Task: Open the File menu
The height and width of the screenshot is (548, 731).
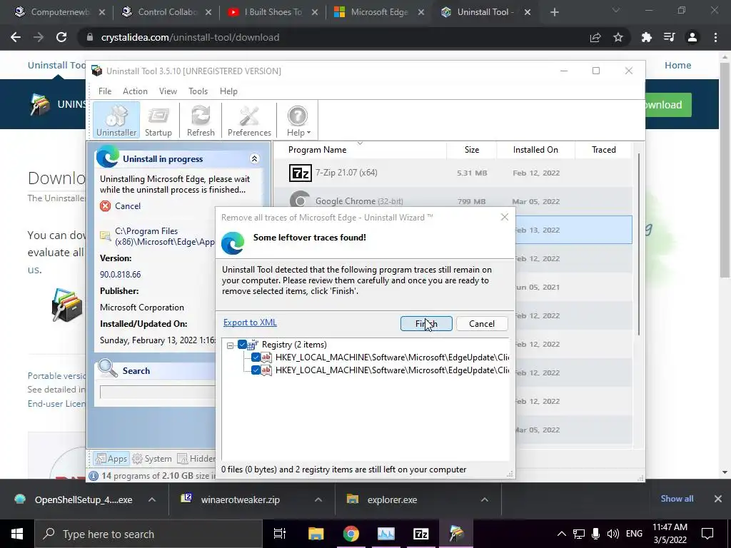Action: [105, 91]
